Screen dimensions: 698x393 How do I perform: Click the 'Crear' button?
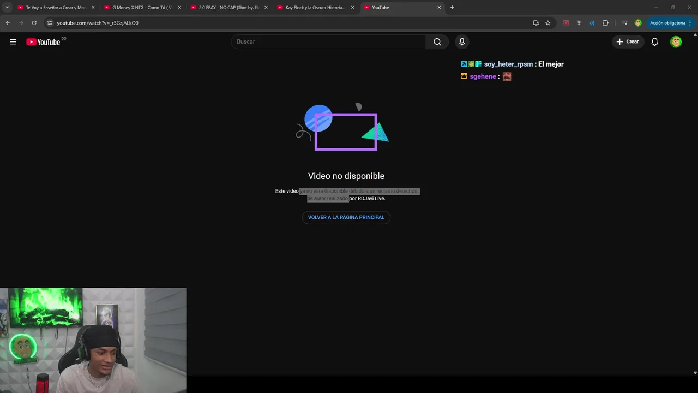628,42
